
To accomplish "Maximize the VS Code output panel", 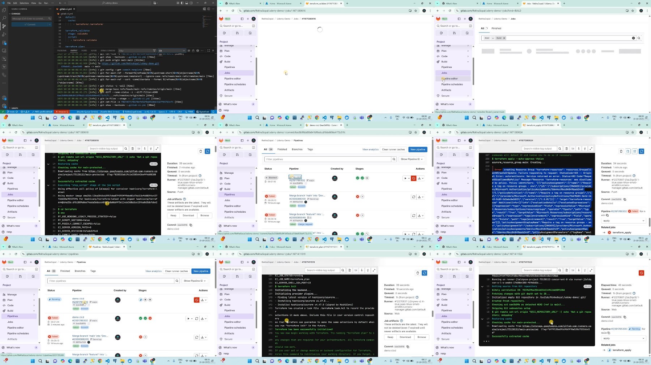I will (209, 51).
